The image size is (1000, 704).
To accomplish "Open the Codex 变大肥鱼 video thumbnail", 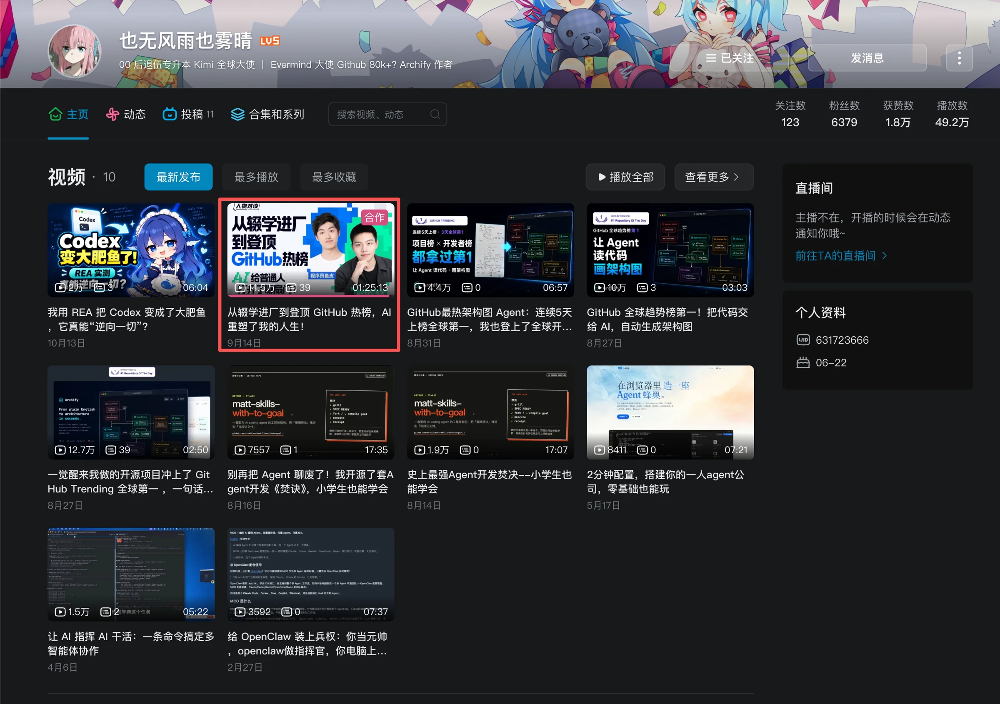I will pyautogui.click(x=131, y=250).
